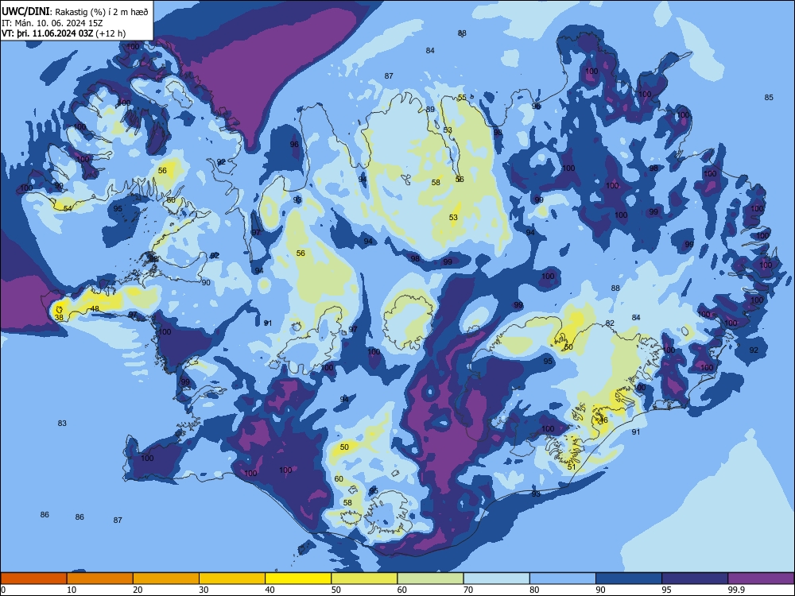Click the title text 'UWC/DINI: Rakastig (%) í 2 m hæð'
The height and width of the screenshot is (596, 795).
point(75,12)
